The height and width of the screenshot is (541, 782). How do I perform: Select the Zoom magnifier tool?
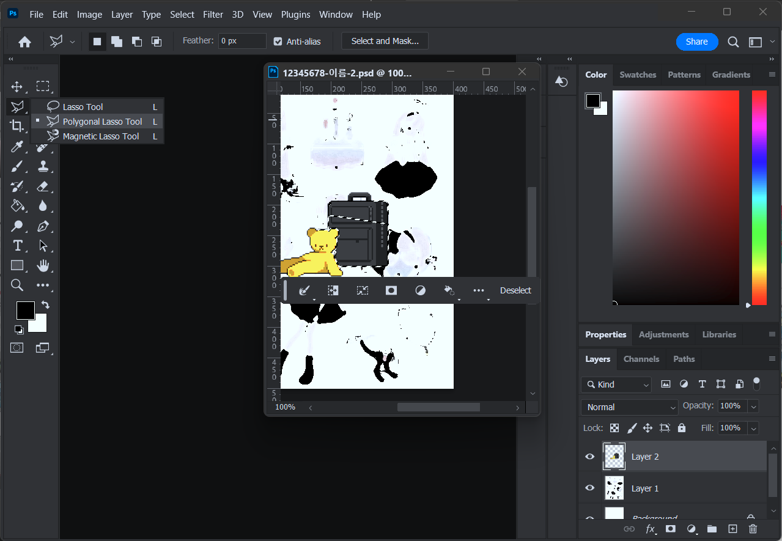(17, 285)
